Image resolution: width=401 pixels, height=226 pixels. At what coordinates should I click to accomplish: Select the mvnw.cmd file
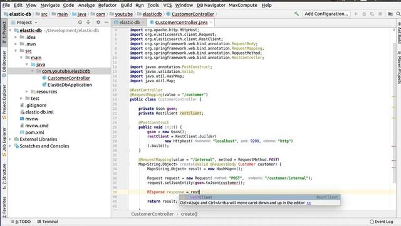37,126
